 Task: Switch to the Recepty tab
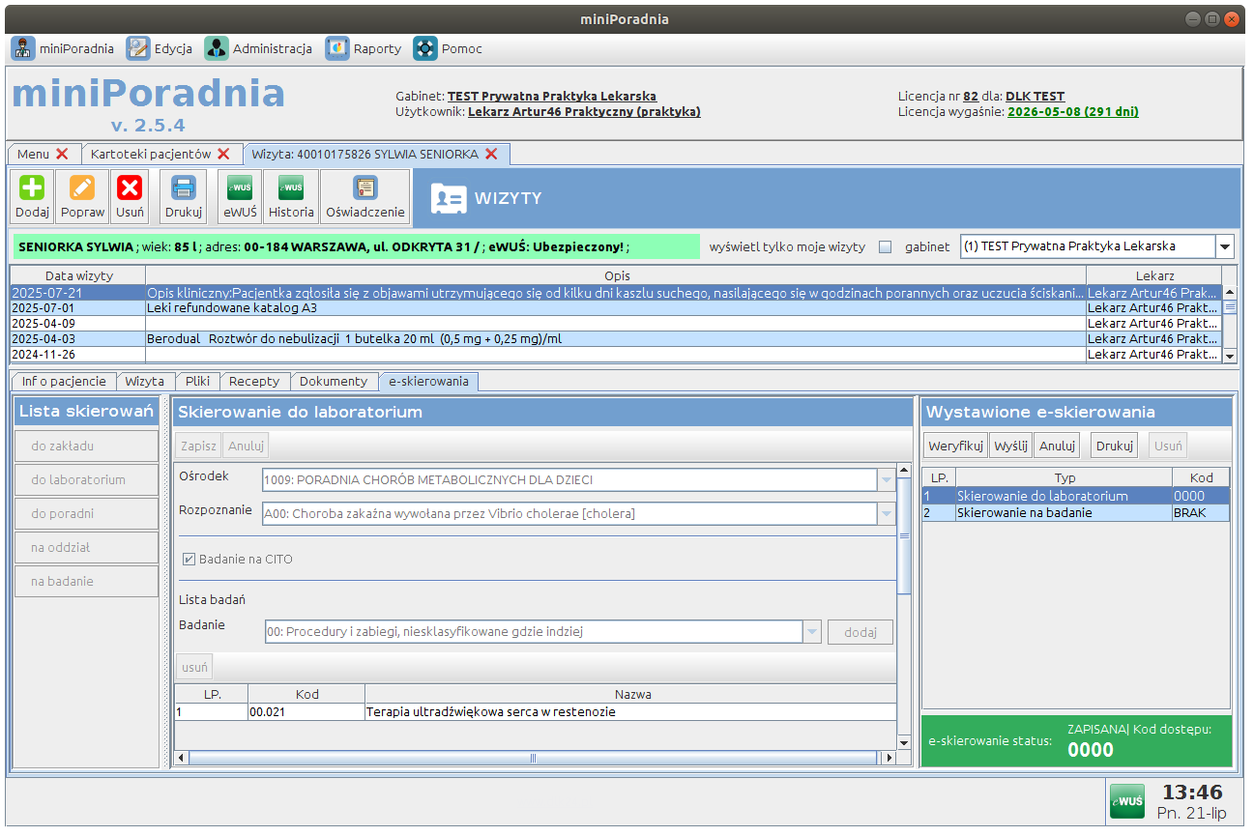point(254,382)
